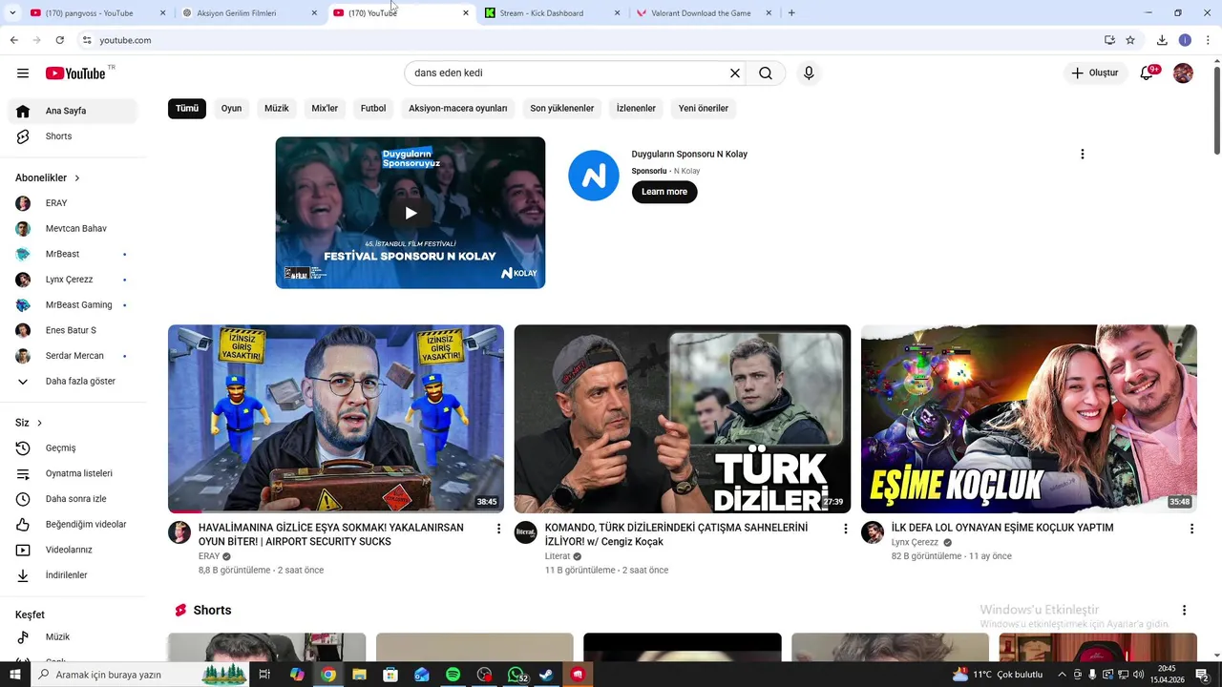1222x687 pixels.
Task: Select Son yüklenenler chip
Action: 562,109
